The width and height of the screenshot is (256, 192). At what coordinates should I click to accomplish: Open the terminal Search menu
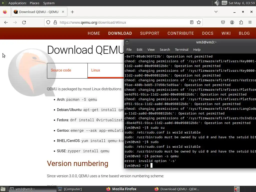[165, 50]
